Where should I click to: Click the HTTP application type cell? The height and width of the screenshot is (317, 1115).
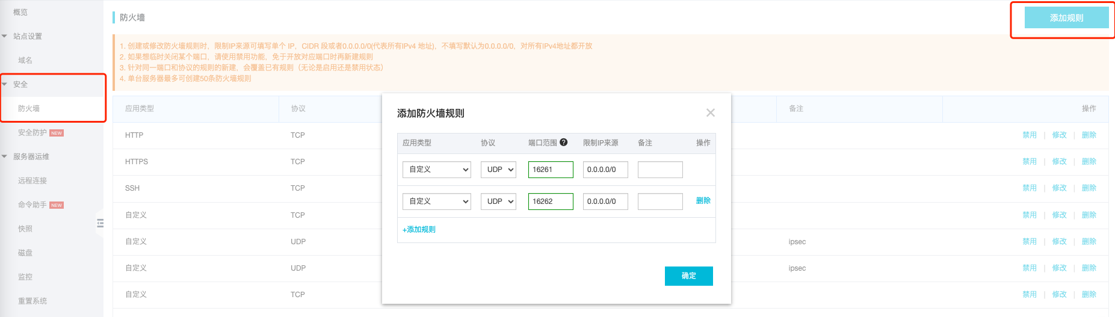pyautogui.click(x=134, y=135)
